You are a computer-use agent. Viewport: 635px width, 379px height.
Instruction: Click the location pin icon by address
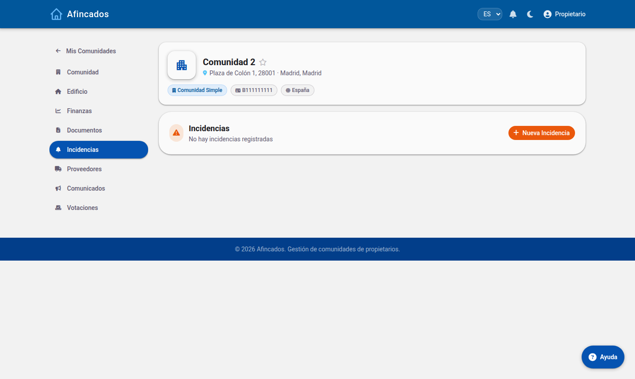click(x=205, y=73)
